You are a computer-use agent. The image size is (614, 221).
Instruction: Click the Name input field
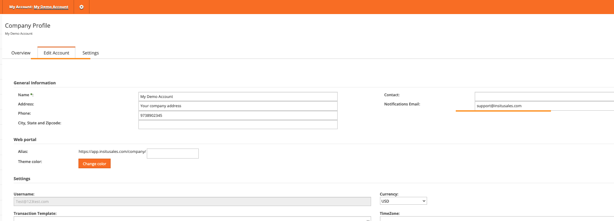[x=238, y=97]
